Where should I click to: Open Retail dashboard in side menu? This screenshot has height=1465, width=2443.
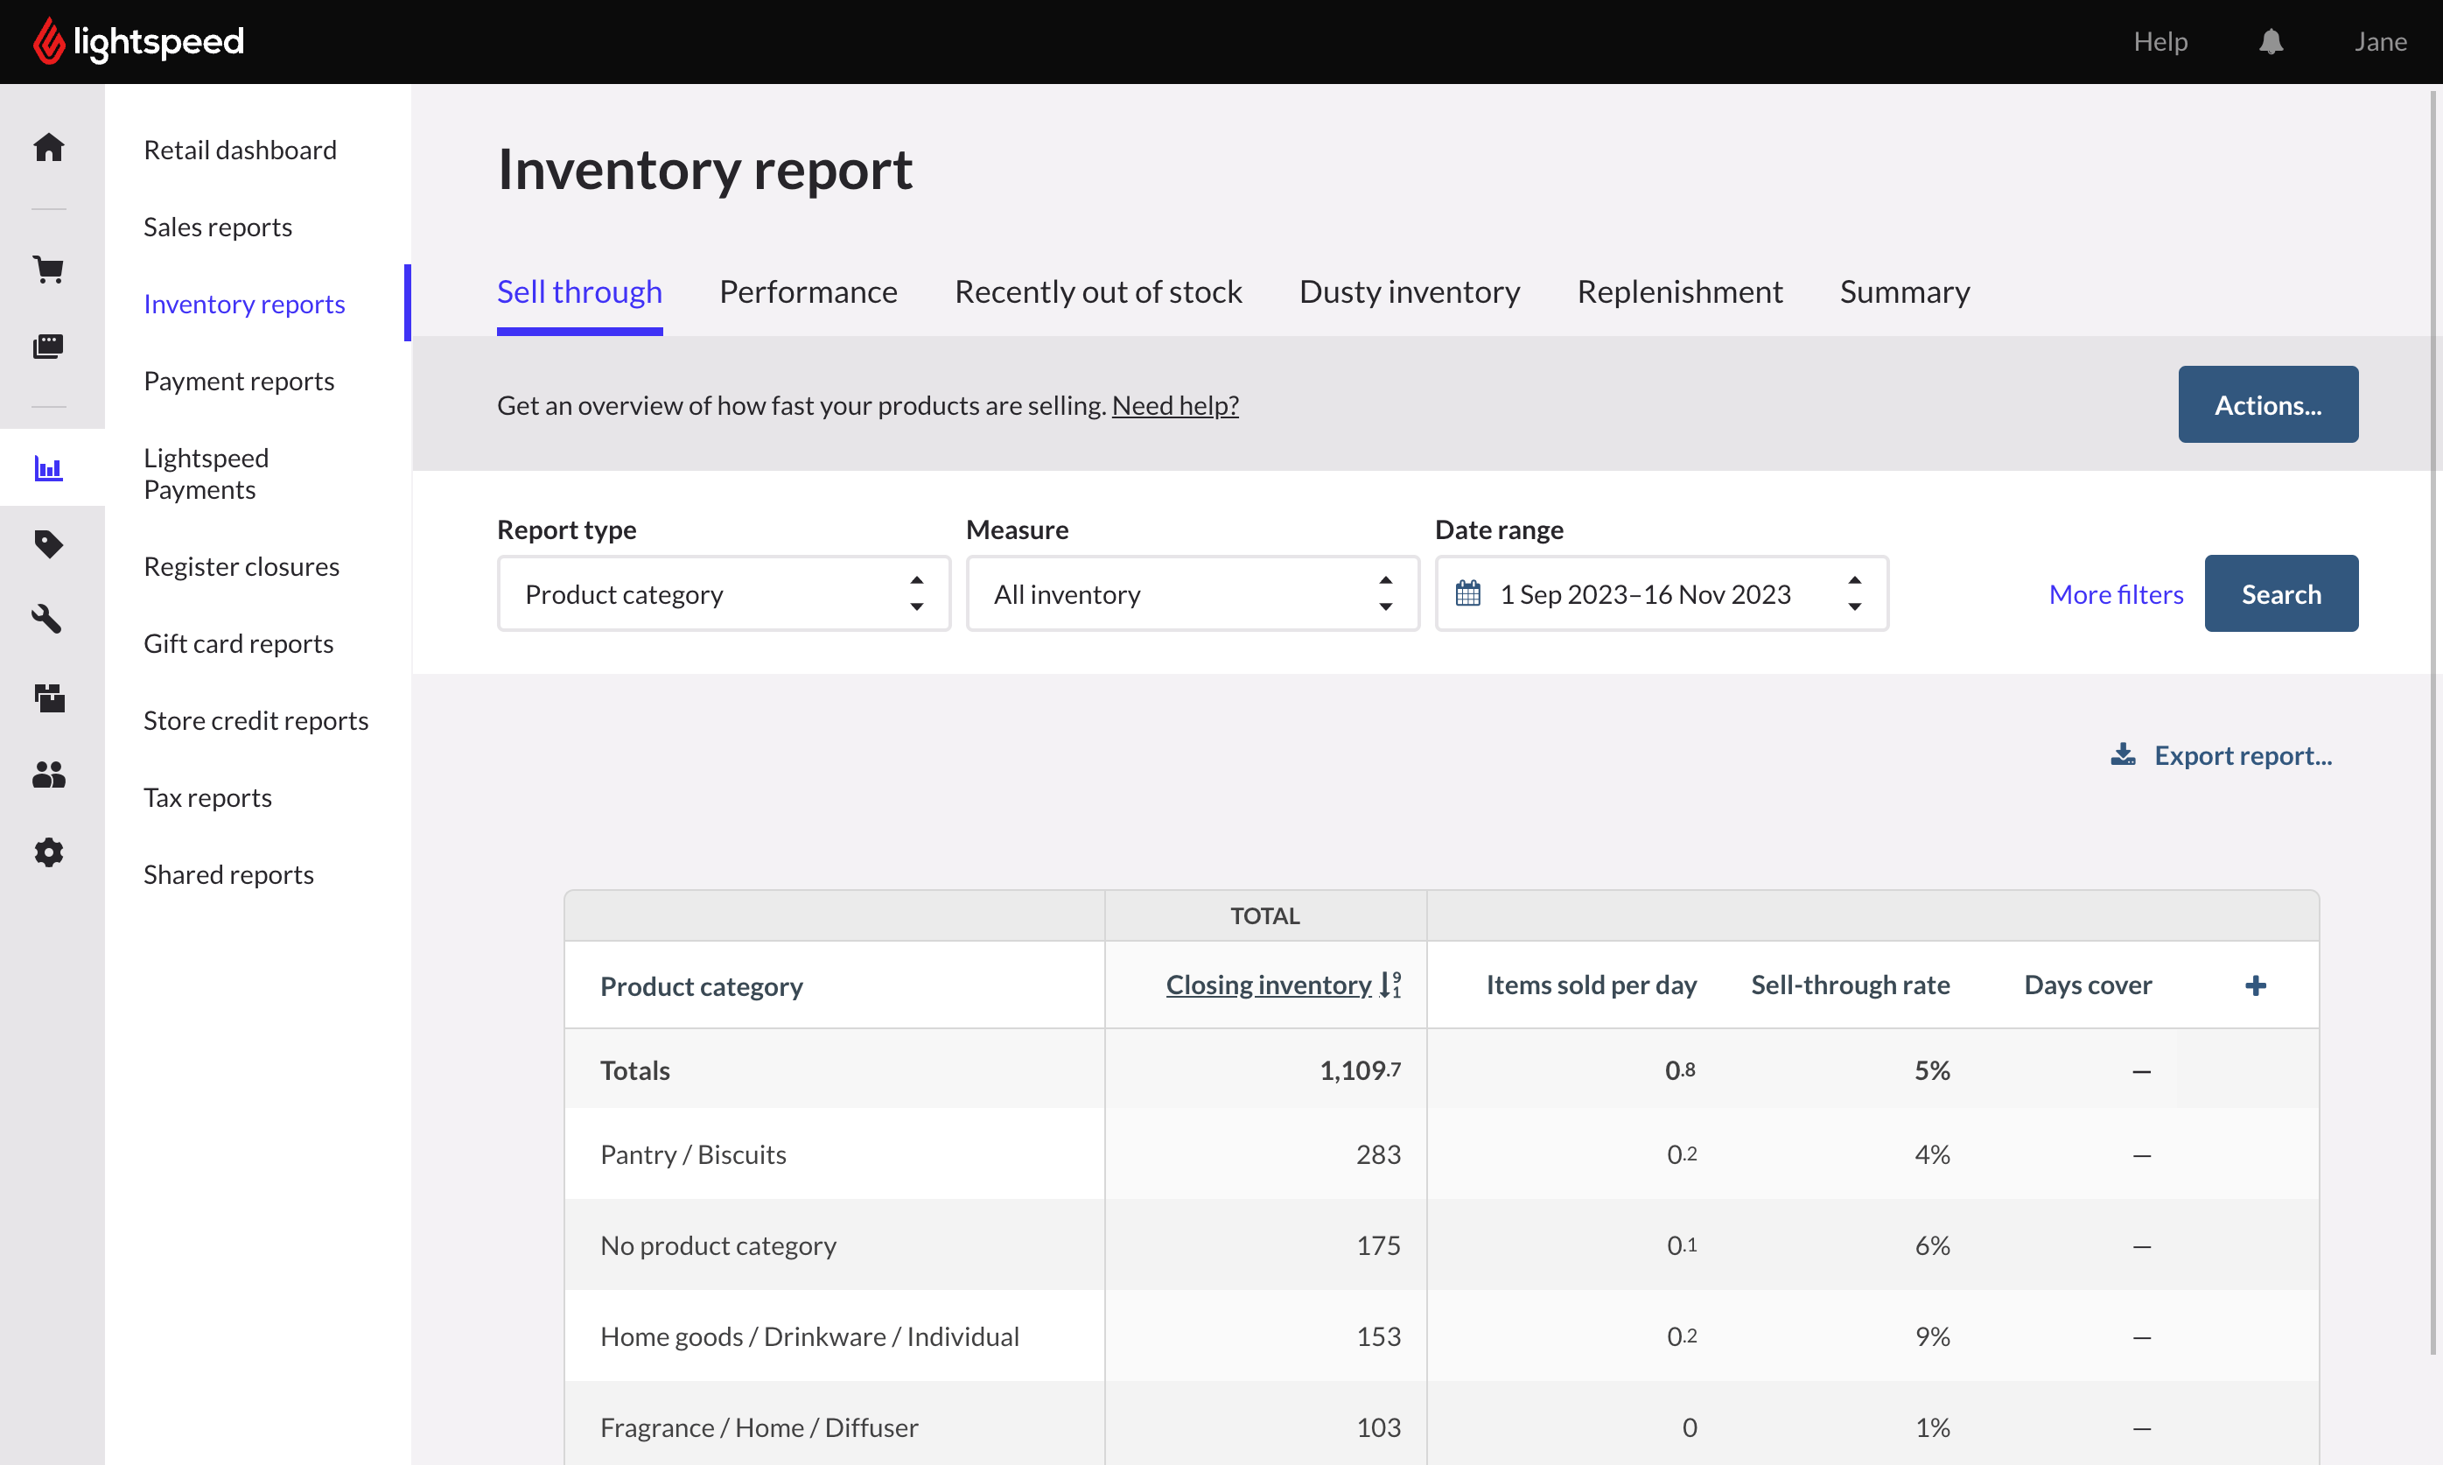tap(240, 149)
